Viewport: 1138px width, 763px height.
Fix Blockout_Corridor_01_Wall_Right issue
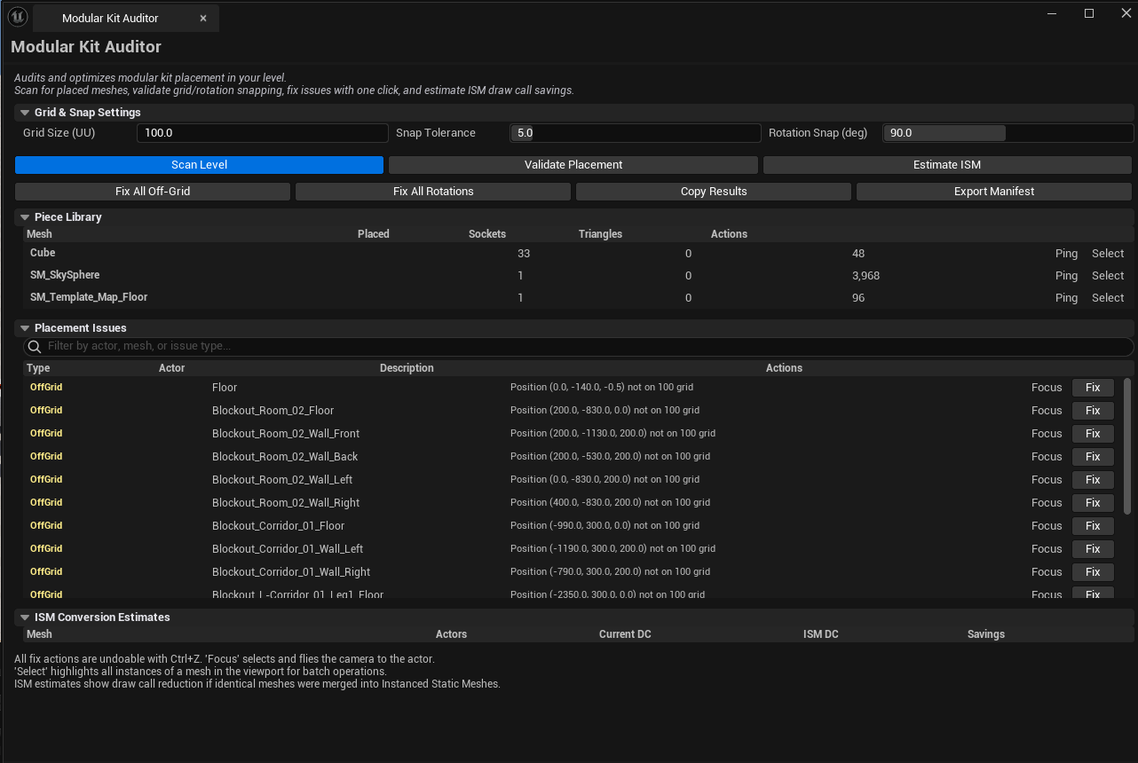(x=1093, y=572)
